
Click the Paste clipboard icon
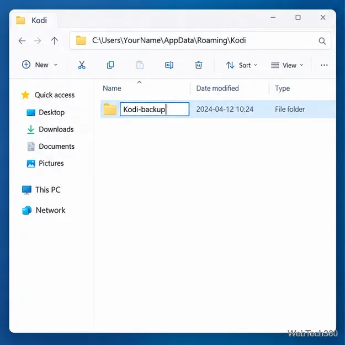click(x=140, y=65)
